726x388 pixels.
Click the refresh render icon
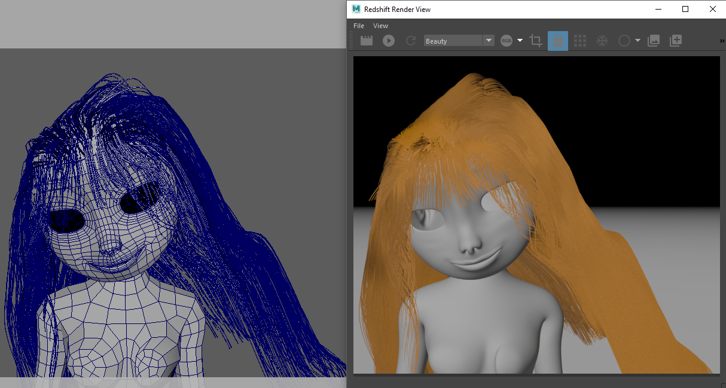coord(411,41)
